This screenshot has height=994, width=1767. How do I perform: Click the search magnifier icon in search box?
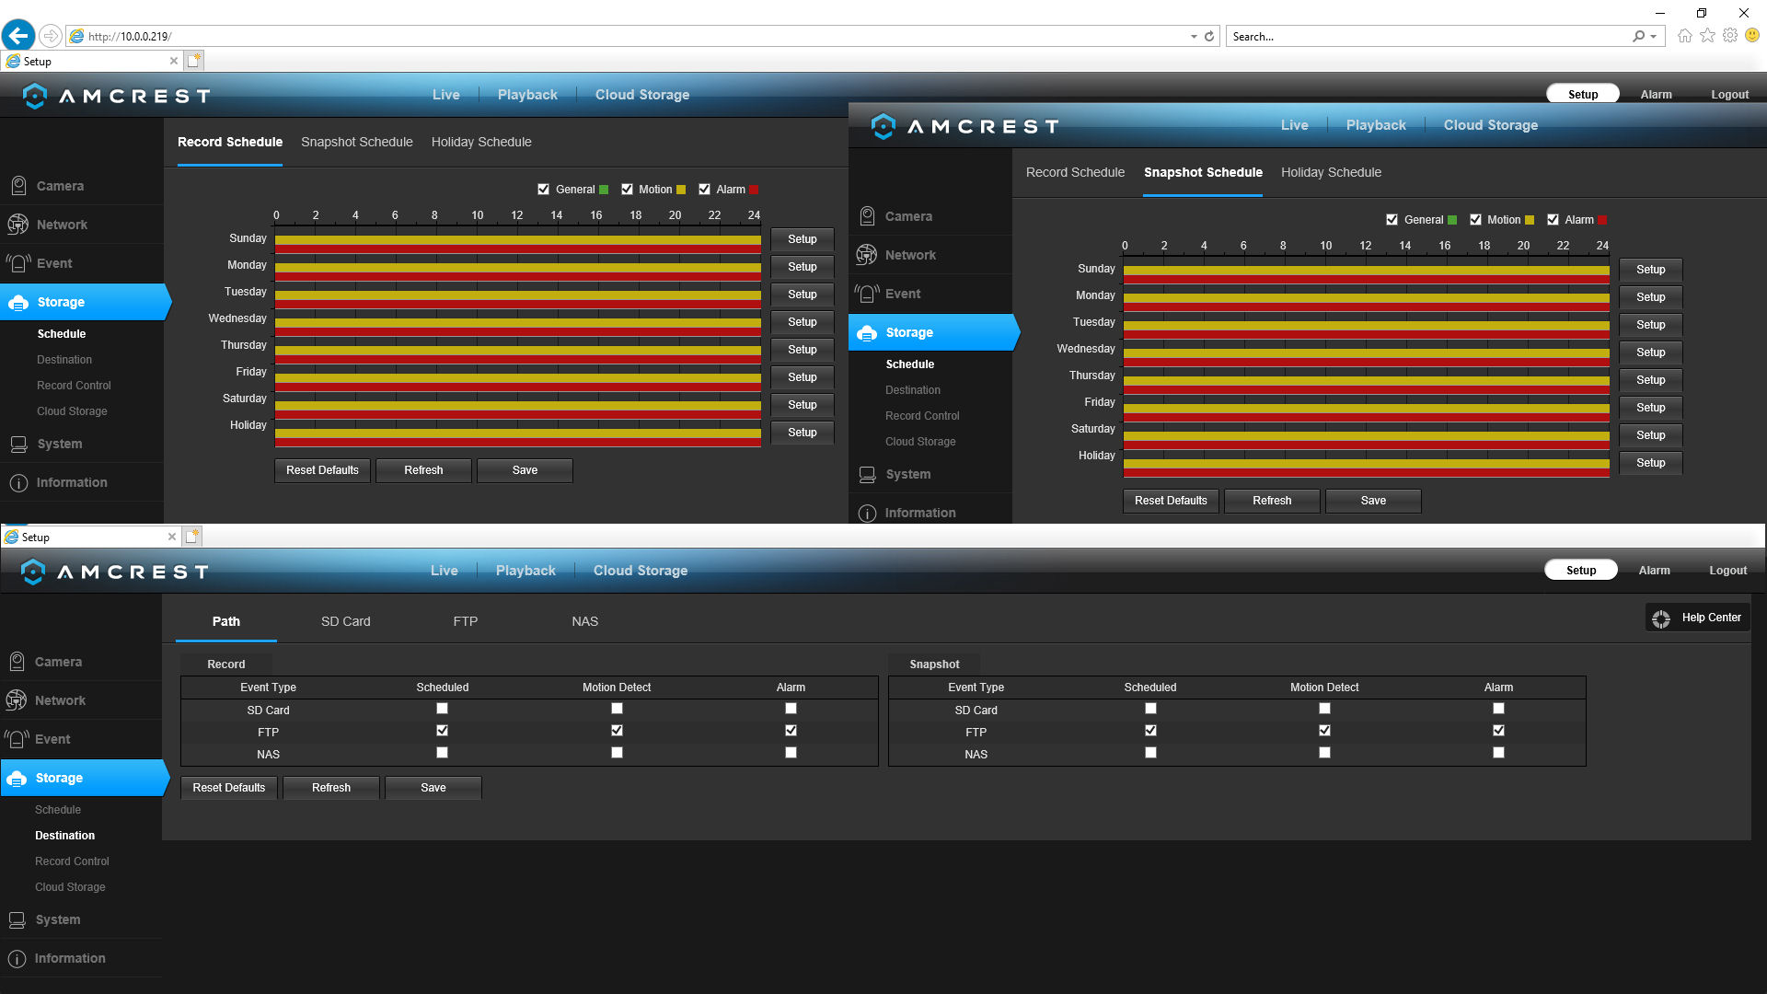click(x=1638, y=37)
